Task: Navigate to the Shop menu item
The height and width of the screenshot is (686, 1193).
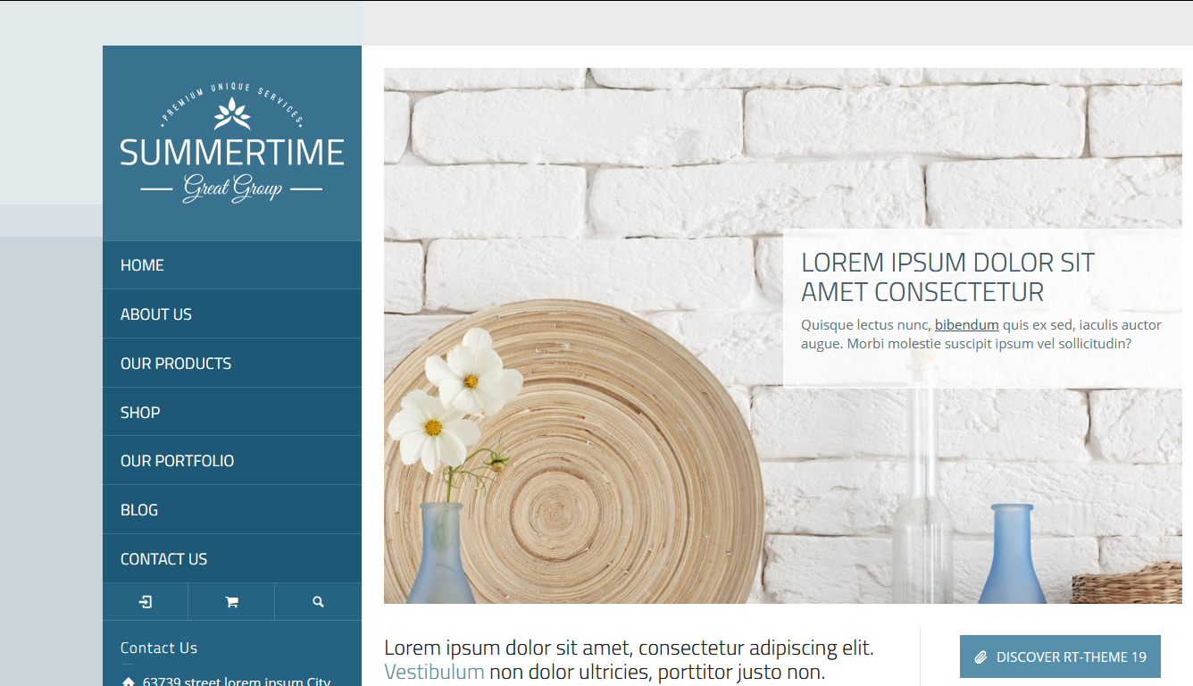Action: coord(140,413)
